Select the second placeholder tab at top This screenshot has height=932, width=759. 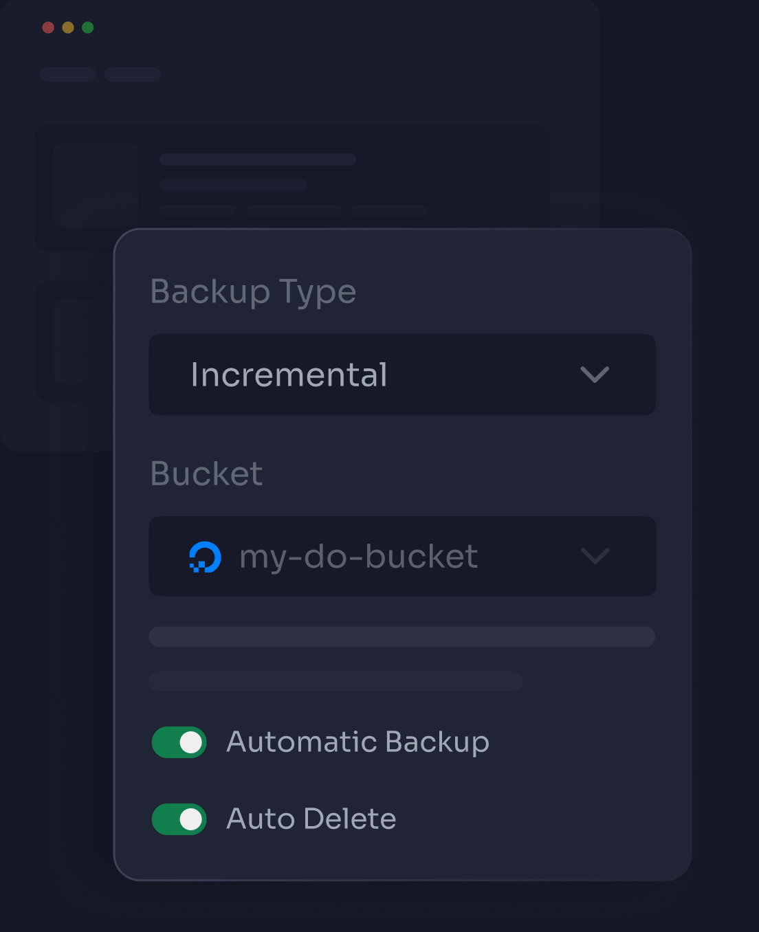click(x=133, y=74)
